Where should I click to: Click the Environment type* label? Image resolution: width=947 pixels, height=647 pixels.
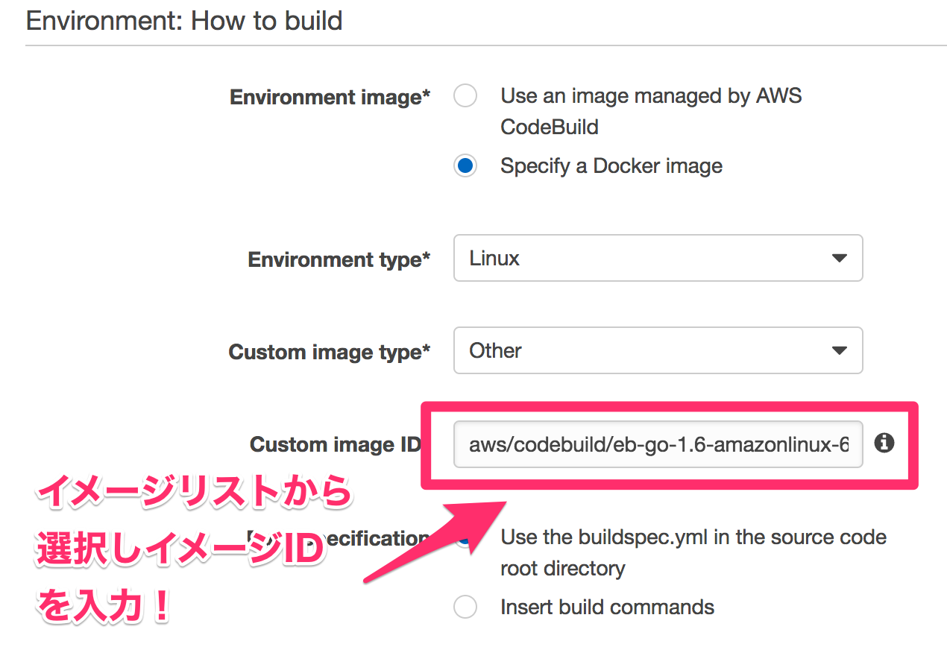pyautogui.click(x=339, y=259)
